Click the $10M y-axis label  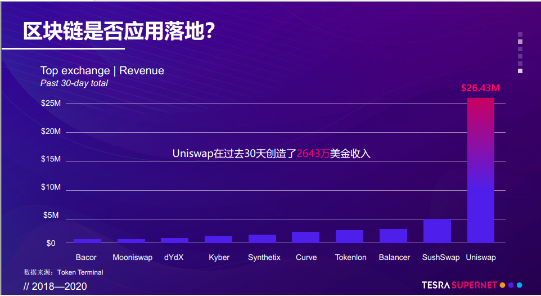point(51,187)
